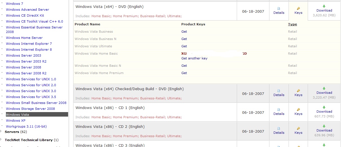346x147 pixels.
Task: Click green download arrow for Vista x86 CD 2
Action: point(324,126)
